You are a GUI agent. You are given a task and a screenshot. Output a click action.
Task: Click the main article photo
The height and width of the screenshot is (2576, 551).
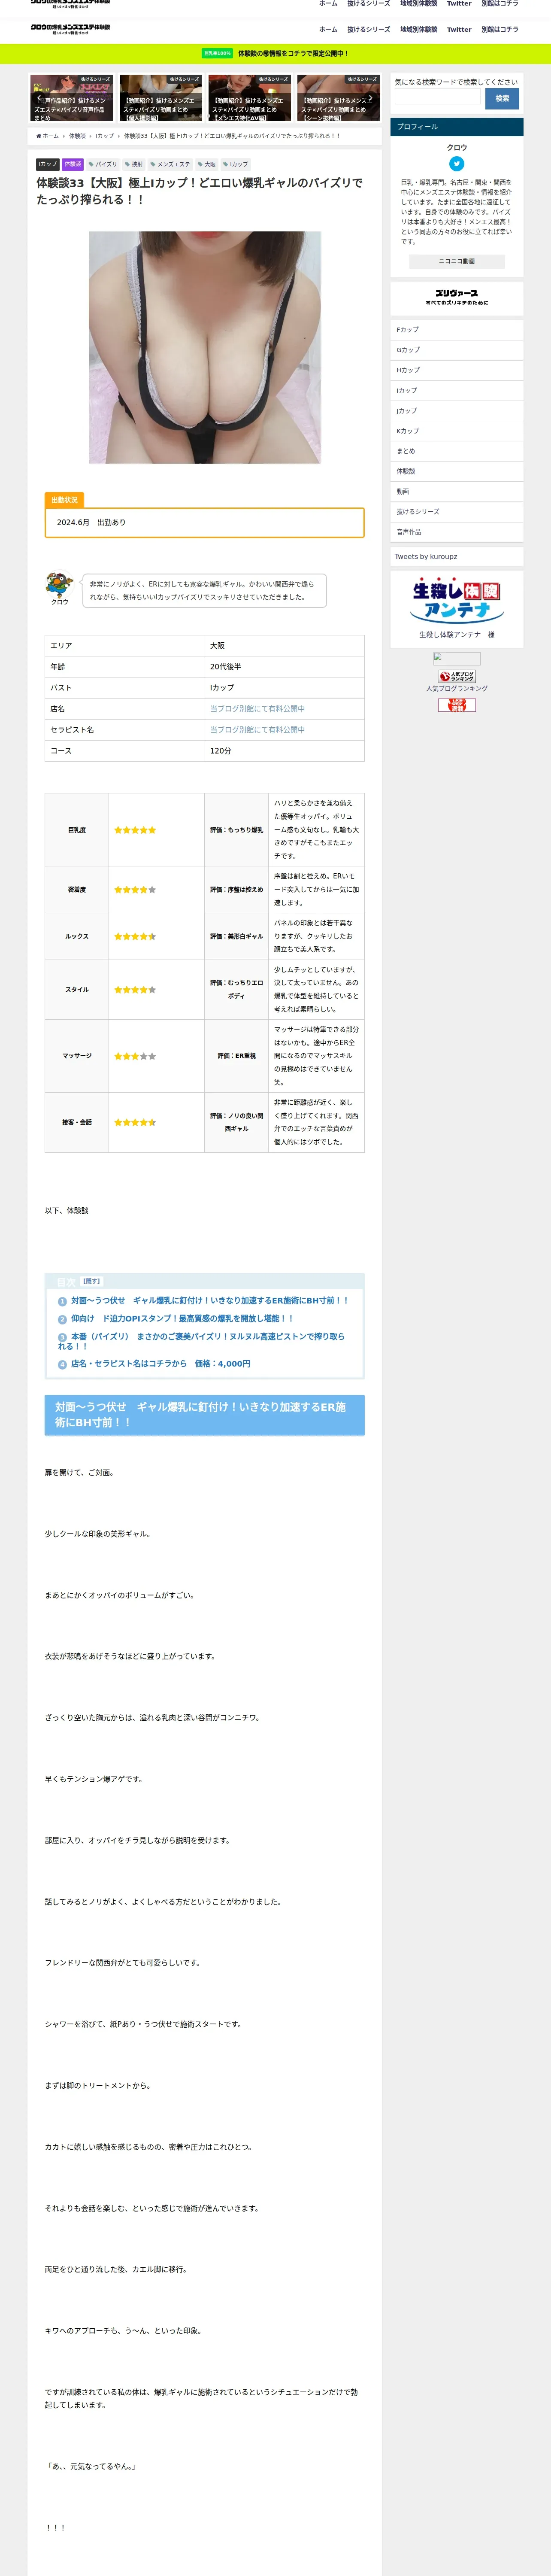205,347
